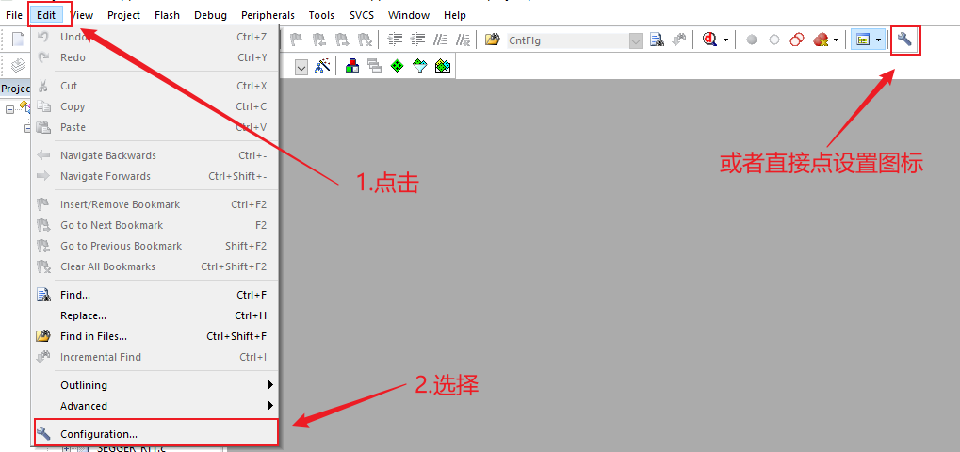
Task: Toggle bookmark using the first flag toolbar icon
Action: coord(297,40)
